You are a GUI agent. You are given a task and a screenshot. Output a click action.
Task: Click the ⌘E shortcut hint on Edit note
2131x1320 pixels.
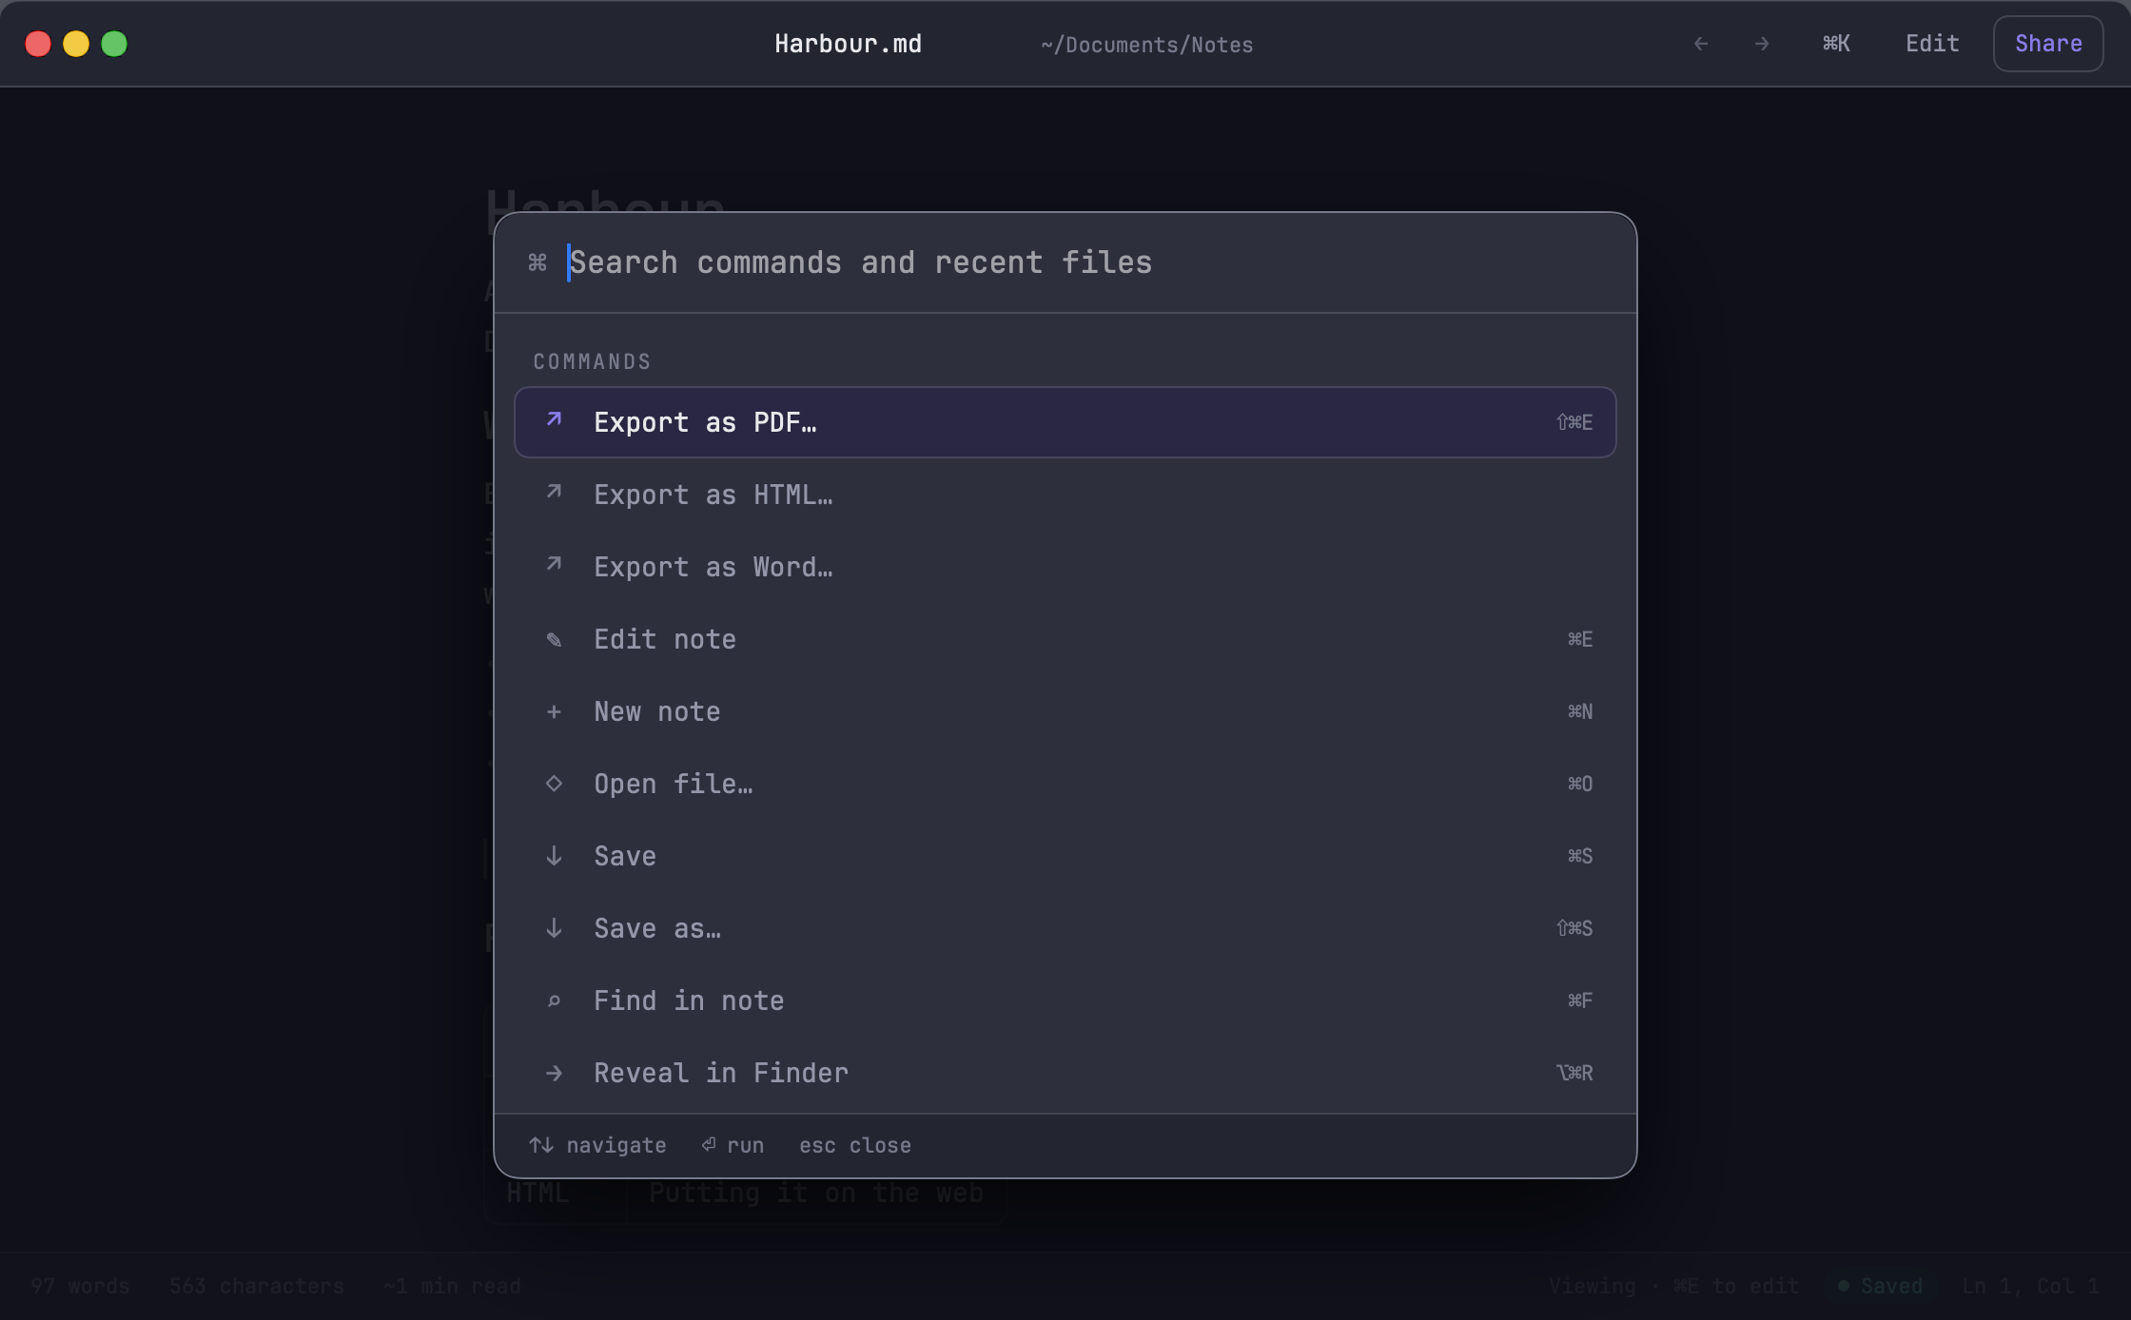coord(1580,639)
